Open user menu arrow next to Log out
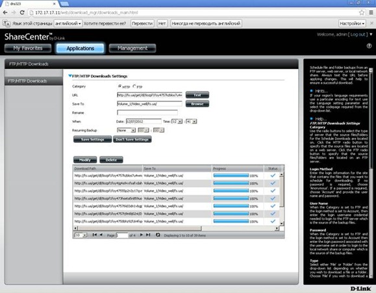This screenshot has width=376, height=293. click(371, 34)
